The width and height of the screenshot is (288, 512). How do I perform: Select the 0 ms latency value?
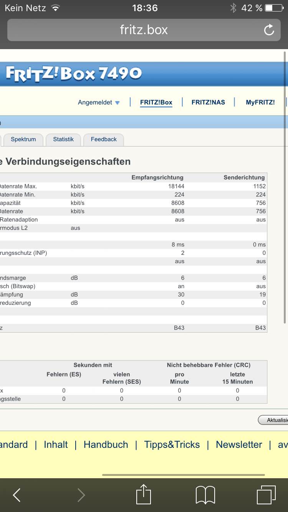click(x=259, y=244)
